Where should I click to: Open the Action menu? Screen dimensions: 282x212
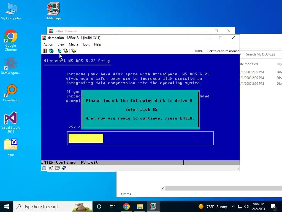[x=48, y=44]
